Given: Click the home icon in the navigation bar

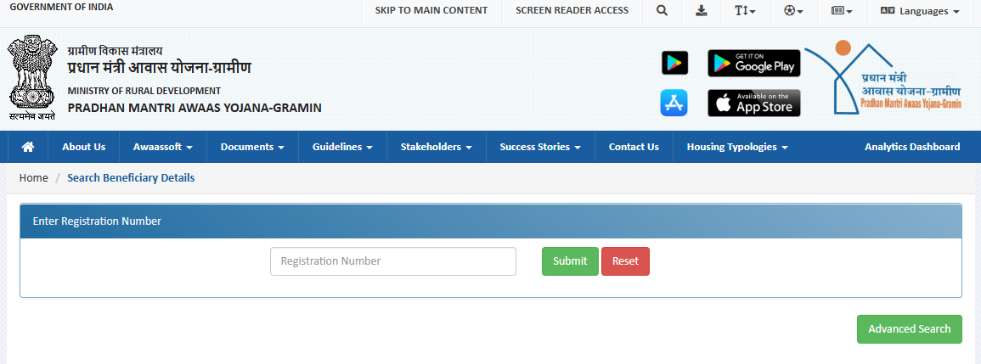Looking at the screenshot, I should tap(28, 147).
